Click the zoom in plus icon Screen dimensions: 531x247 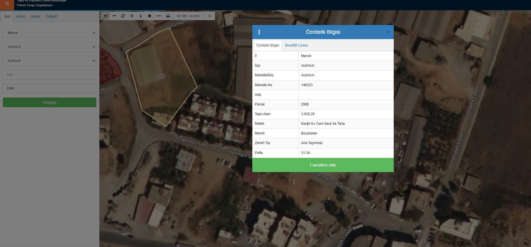pyautogui.click(x=105, y=16)
